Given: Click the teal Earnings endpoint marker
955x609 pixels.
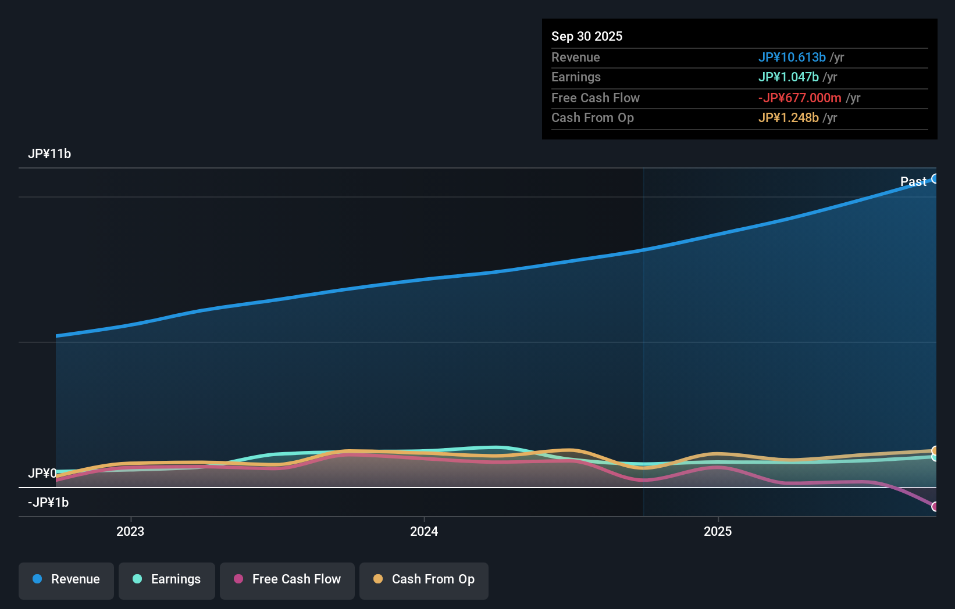Looking at the screenshot, I should coord(935,457).
